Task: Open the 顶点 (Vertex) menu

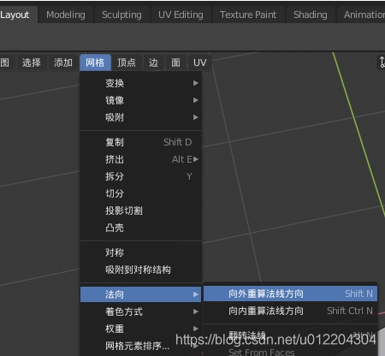Action: pyautogui.click(x=127, y=62)
